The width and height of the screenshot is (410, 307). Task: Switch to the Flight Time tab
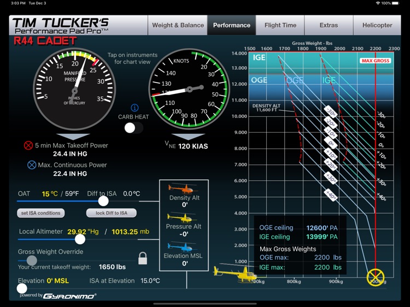click(280, 25)
